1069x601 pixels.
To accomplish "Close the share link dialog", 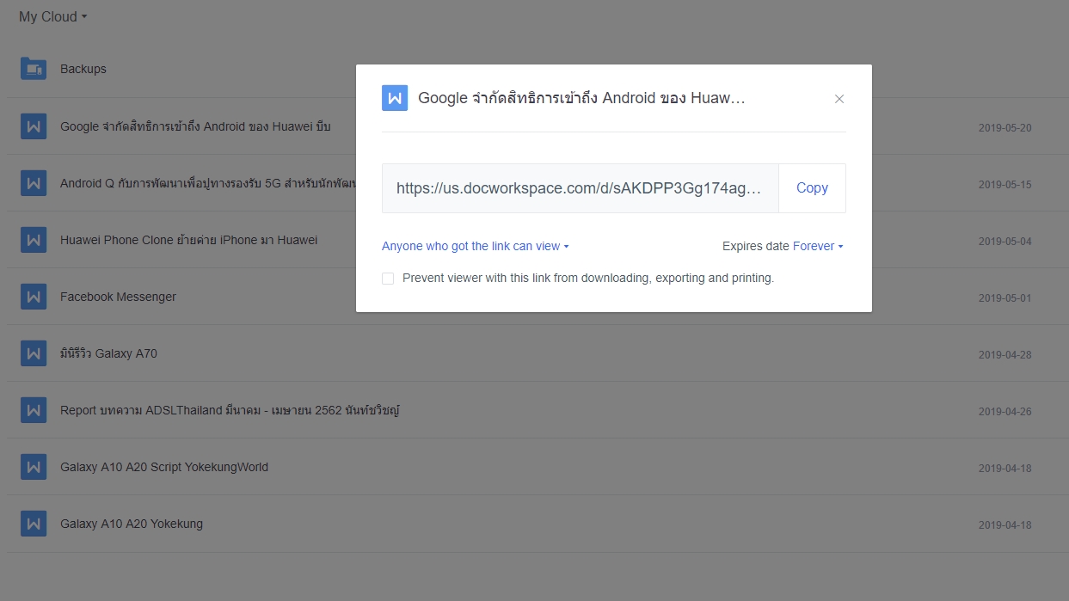I will [839, 99].
